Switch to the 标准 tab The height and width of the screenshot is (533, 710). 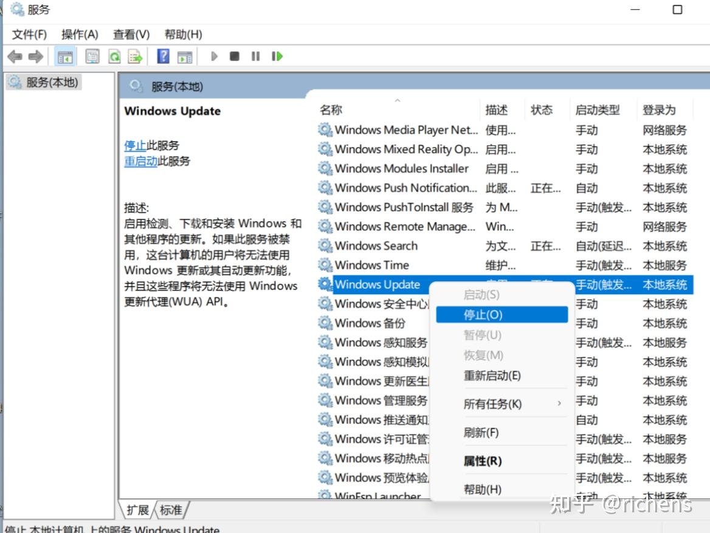pos(171,510)
